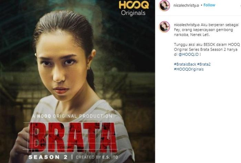Click the caption line mentioning Nenek Leti
Viewport: 241px width, 163px height.
[x=192, y=35]
